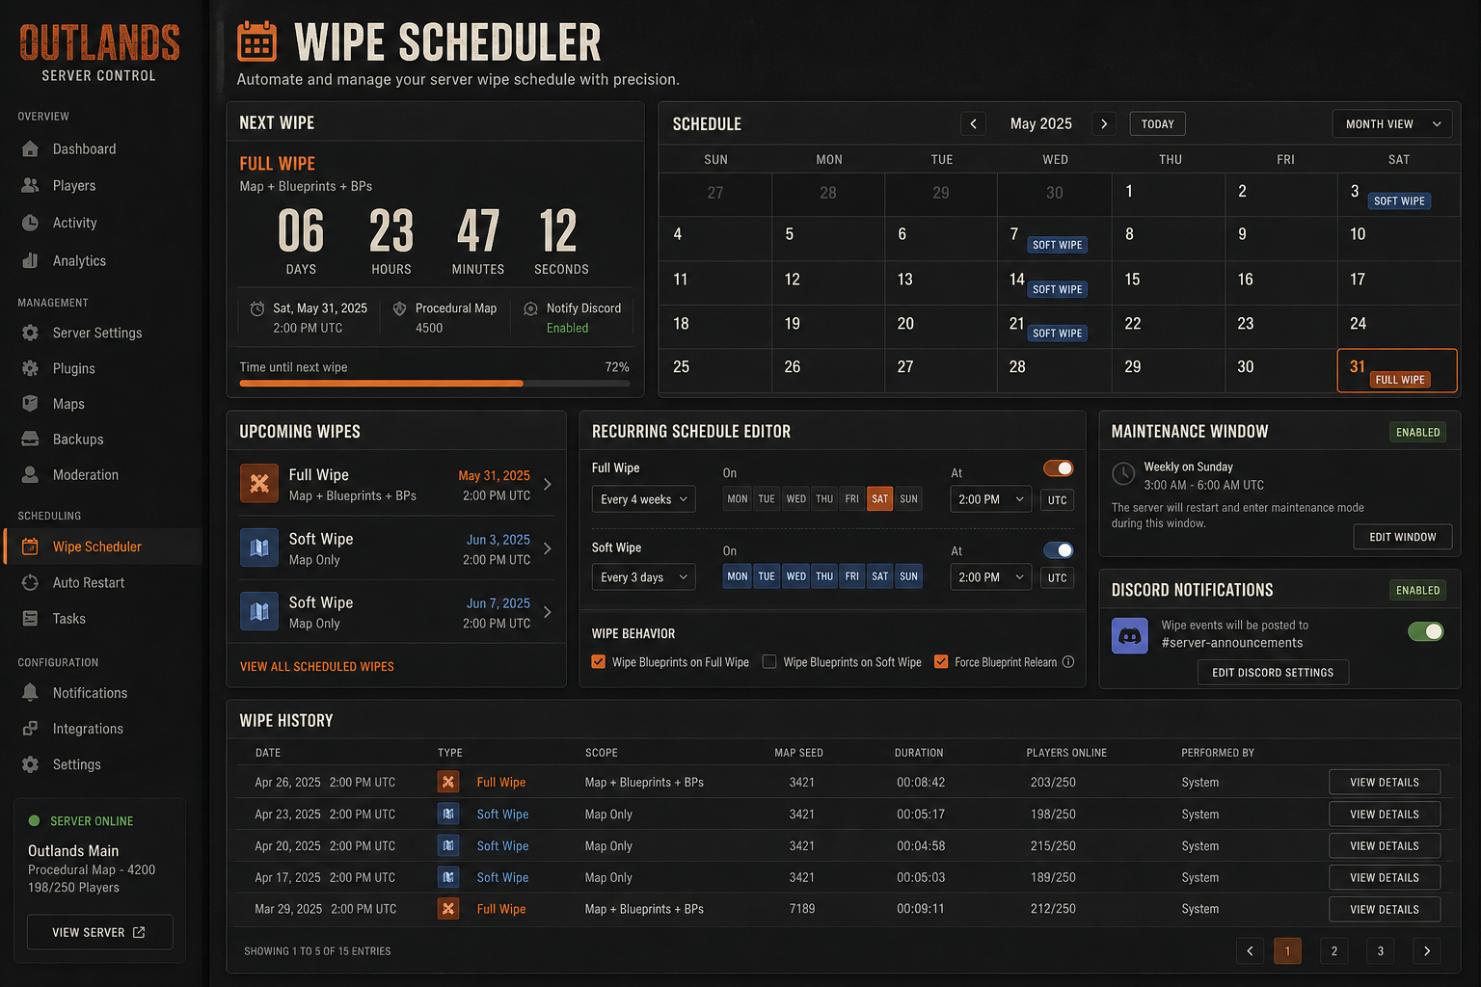Select the Maps icon in sidebar

click(31, 404)
